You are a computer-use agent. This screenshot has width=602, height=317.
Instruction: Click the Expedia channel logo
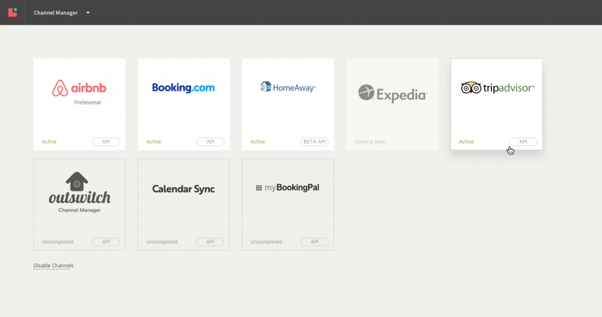tap(392, 93)
